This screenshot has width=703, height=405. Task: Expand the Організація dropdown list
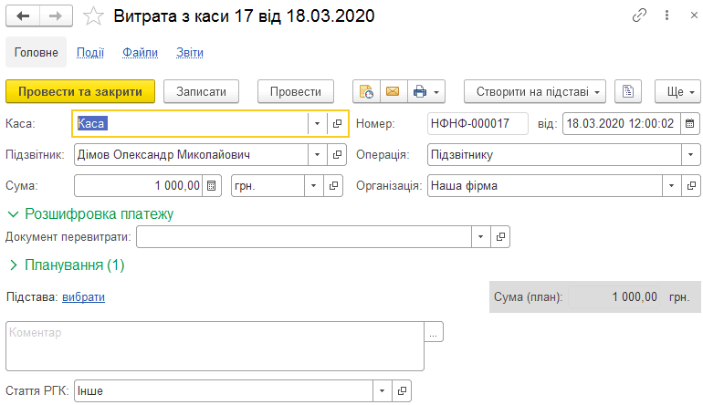click(671, 185)
